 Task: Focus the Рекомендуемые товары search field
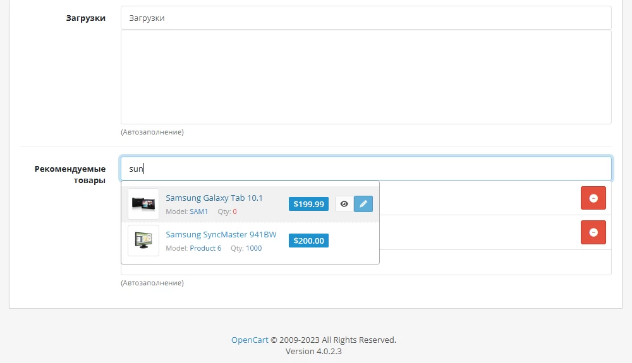point(366,169)
